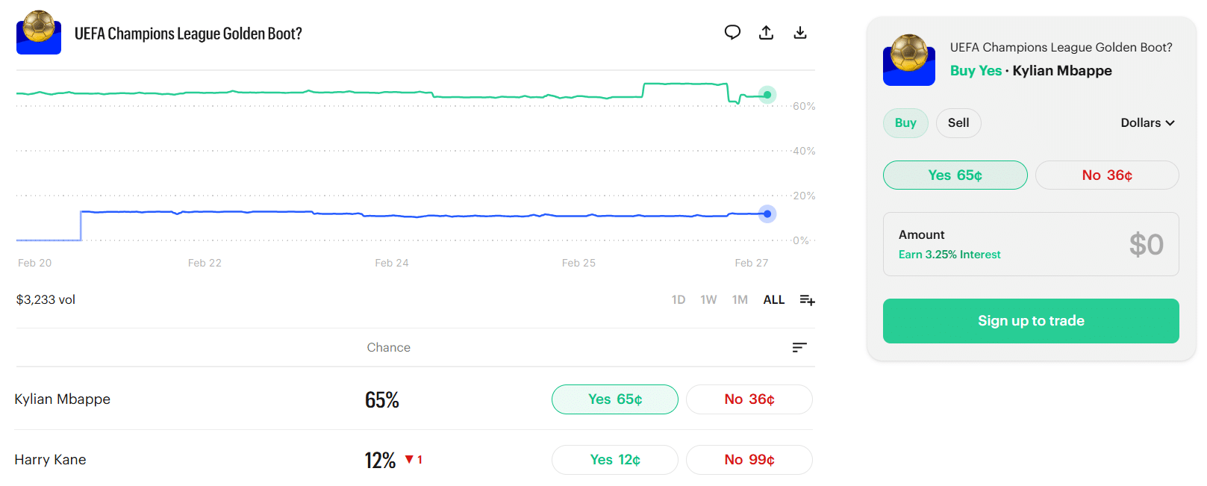Select the 1D chart range
This screenshot has height=486, width=1207.
coord(678,299)
